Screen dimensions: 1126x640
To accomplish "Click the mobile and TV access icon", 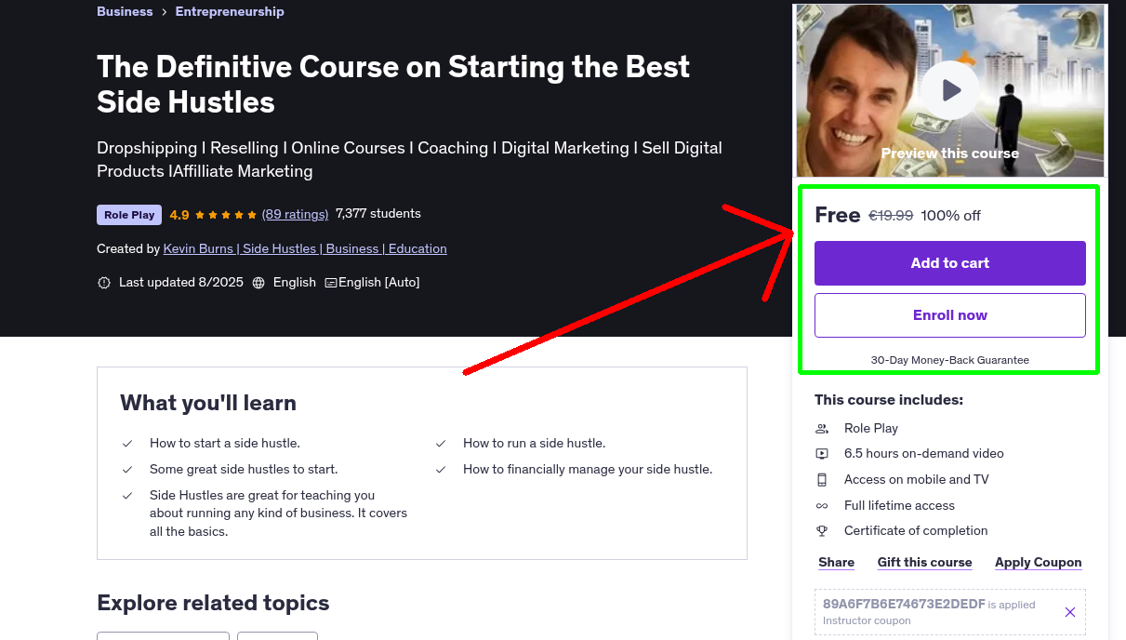I will 822,480.
